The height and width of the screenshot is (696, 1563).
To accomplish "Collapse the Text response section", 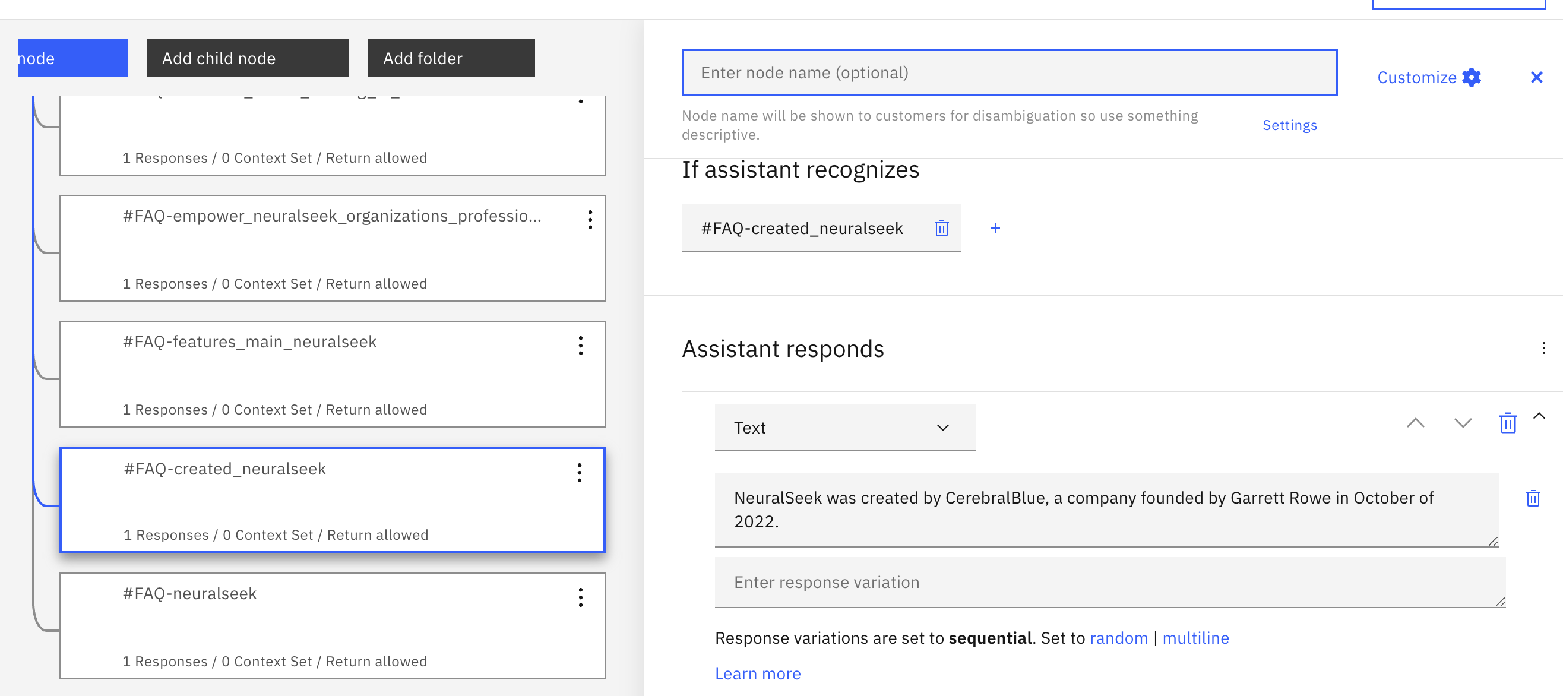I will tap(1539, 416).
